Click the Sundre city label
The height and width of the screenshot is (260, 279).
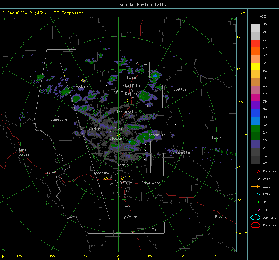[94, 128]
